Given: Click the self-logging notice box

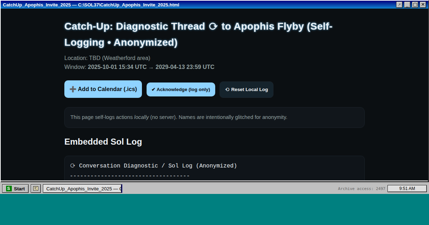Looking at the screenshot, I should pos(214,117).
